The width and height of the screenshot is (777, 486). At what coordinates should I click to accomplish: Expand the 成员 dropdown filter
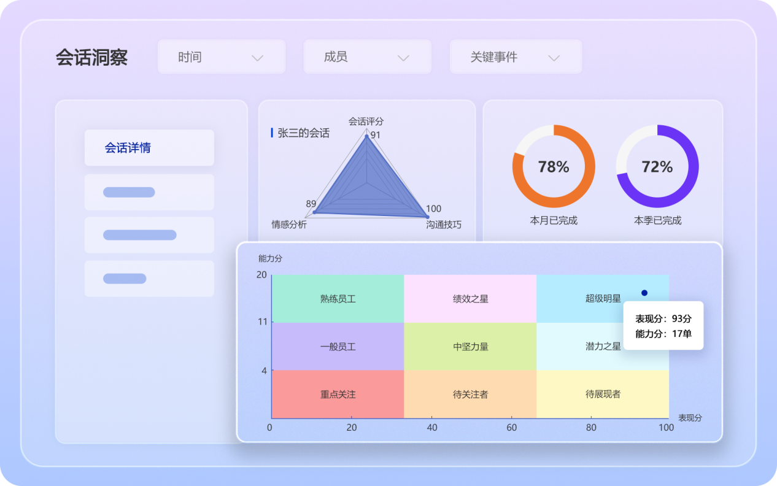(x=367, y=57)
